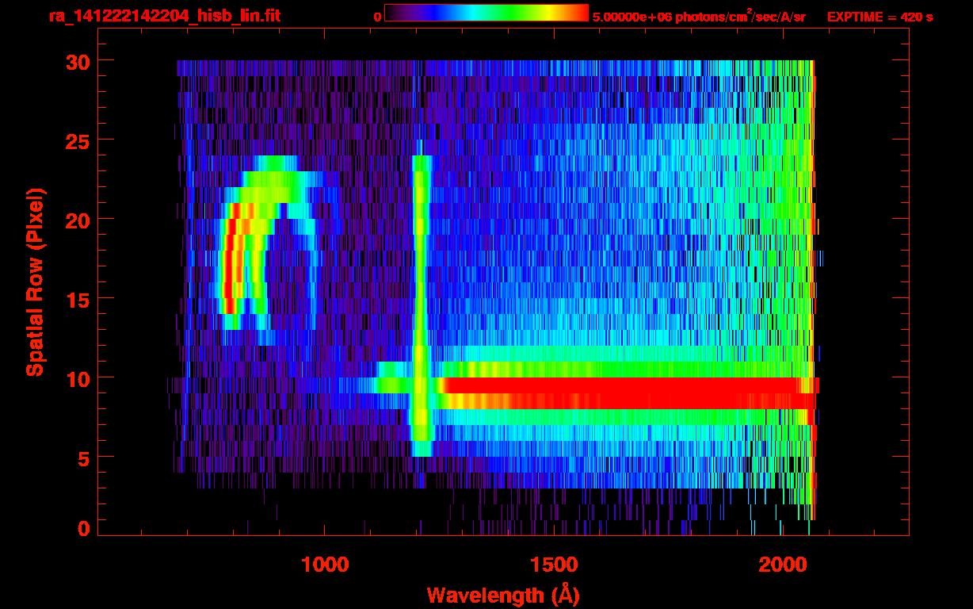
Task: Click the color scale bar at the top
Action: (x=486, y=13)
